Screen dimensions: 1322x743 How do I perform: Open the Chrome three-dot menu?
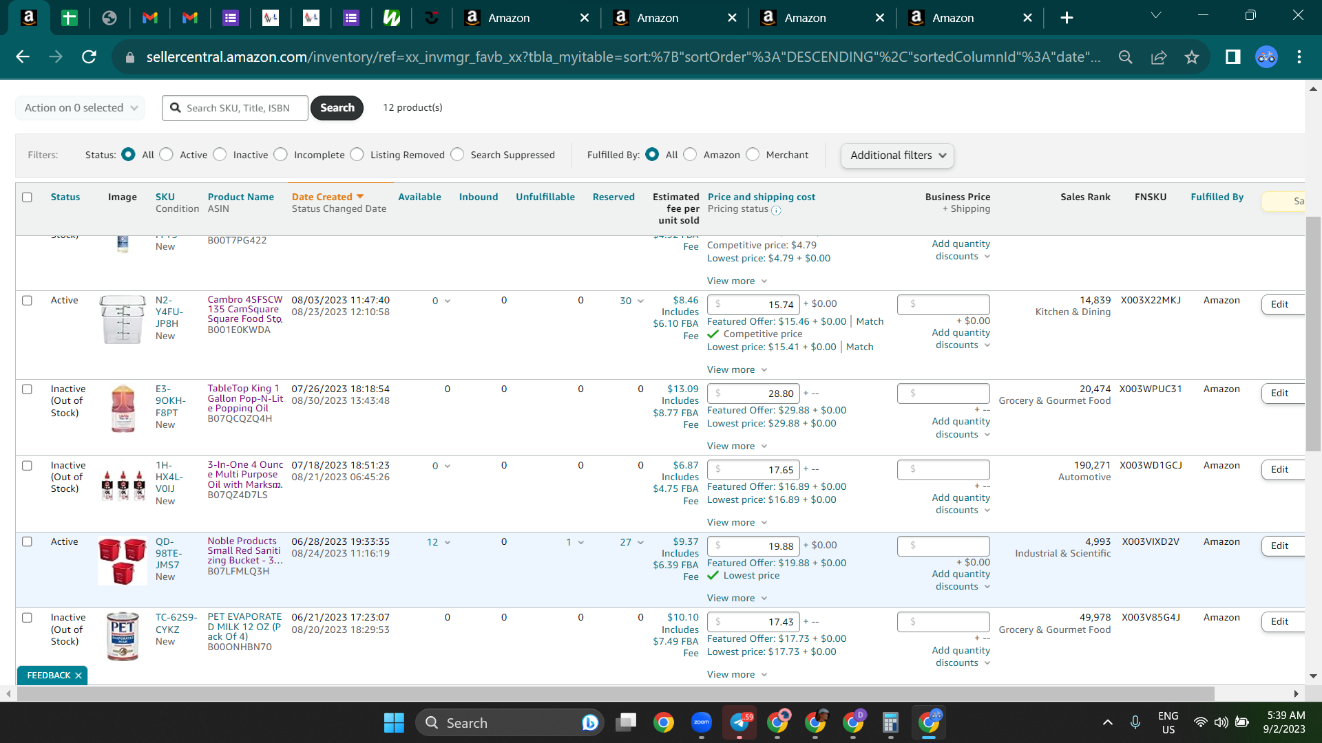pyautogui.click(x=1299, y=57)
